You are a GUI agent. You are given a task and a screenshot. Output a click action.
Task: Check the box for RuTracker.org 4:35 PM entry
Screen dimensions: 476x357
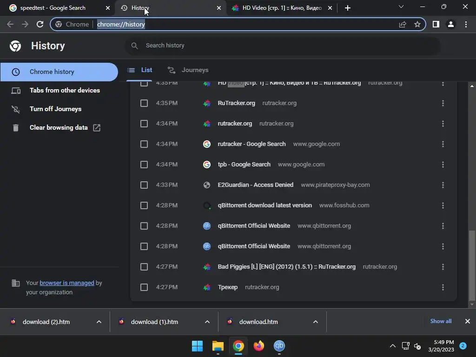tap(144, 103)
